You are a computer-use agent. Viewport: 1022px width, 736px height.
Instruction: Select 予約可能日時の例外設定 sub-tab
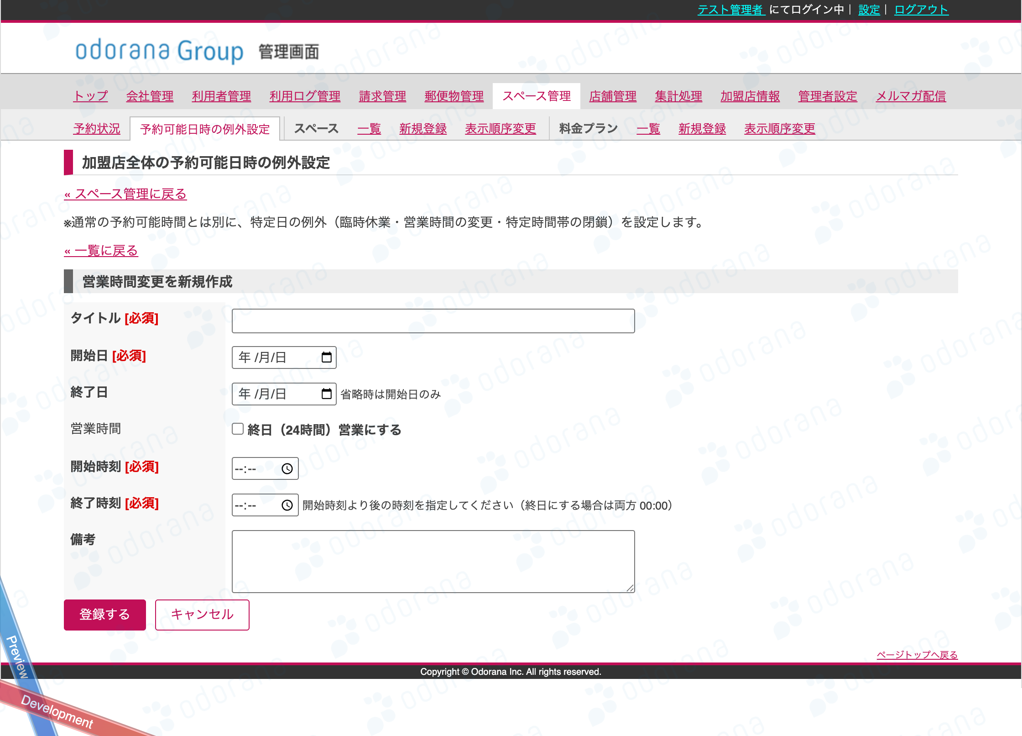click(205, 129)
